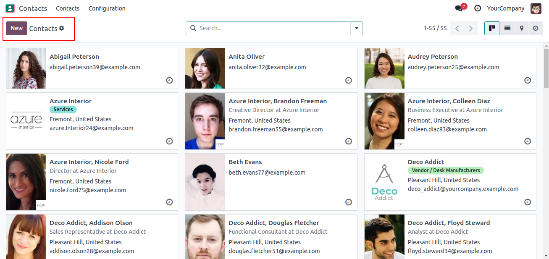Click 'Business Executive at Azure Interior'
Screen dimensions: 549x259
(455, 110)
